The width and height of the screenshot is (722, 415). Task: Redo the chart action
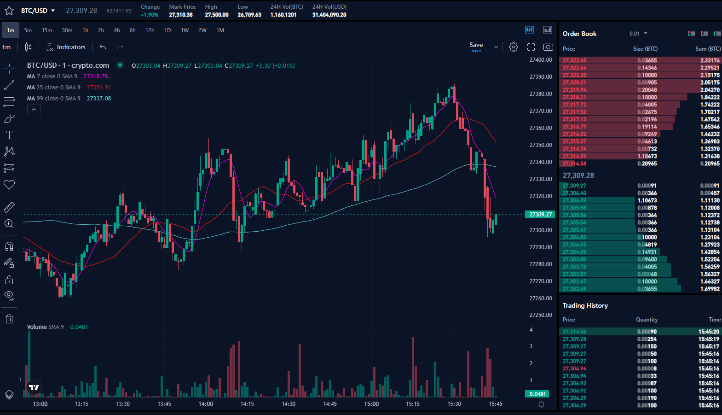(121, 47)
